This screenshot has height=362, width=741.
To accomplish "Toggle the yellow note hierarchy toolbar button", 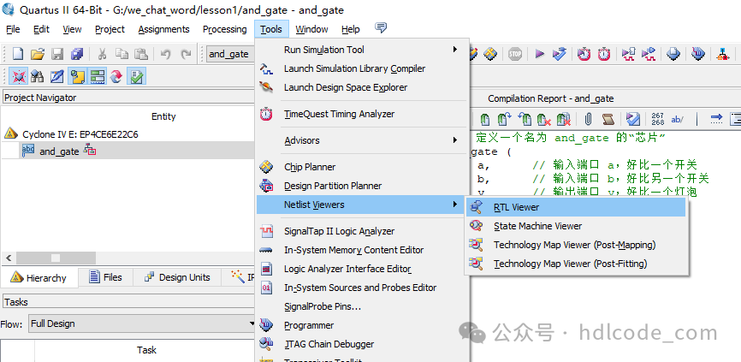I will [x=77, y=76].
